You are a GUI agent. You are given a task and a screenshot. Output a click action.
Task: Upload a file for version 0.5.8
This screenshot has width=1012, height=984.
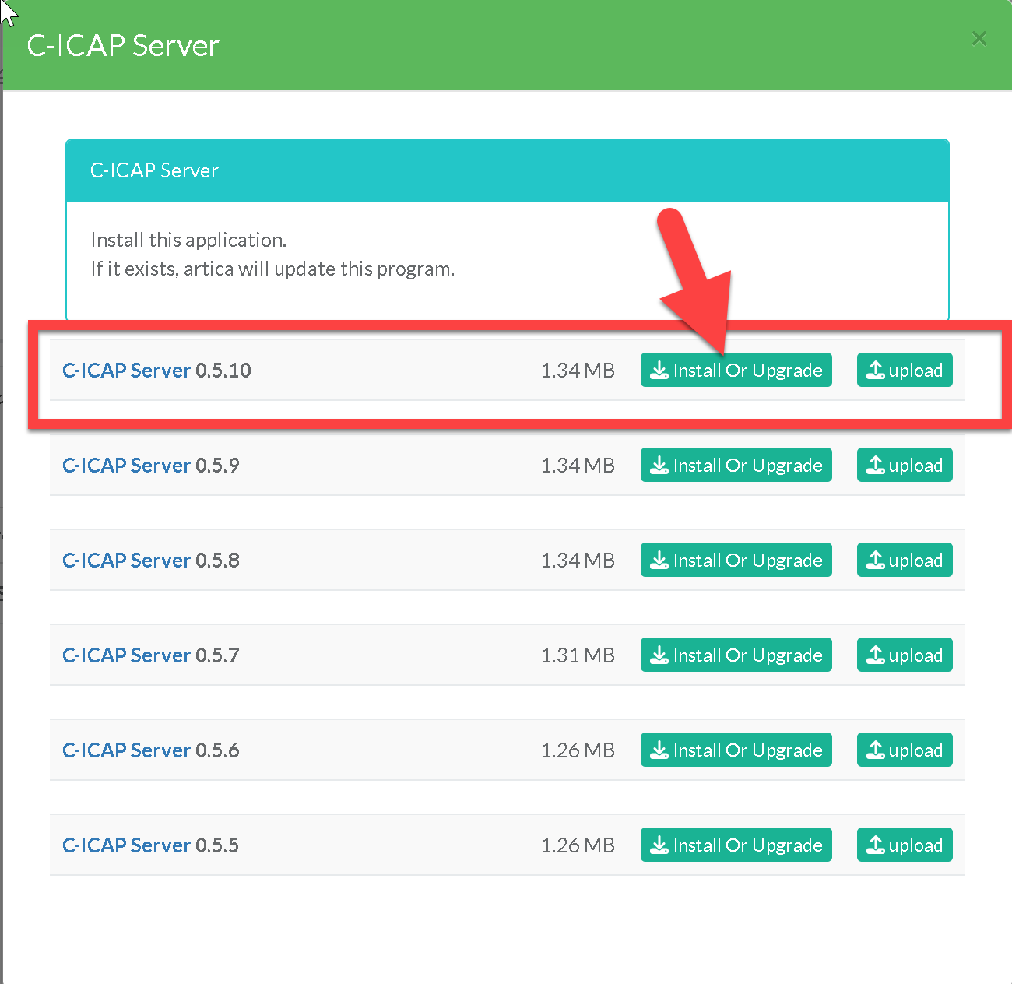pyautogui.click(x=904, y=561)
